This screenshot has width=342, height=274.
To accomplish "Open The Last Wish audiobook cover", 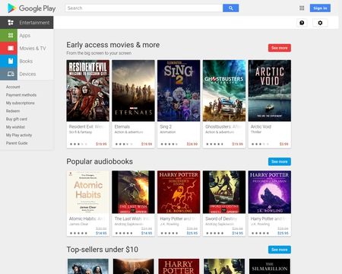I will pos(133,192).
